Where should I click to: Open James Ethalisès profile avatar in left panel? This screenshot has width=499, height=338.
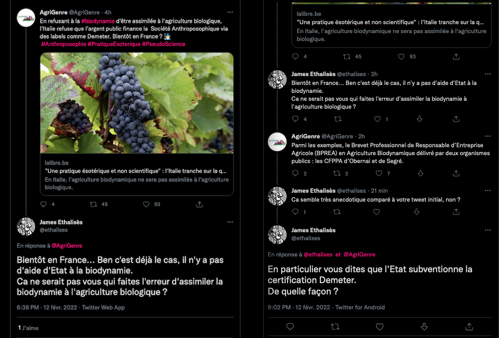pos(26,226)
